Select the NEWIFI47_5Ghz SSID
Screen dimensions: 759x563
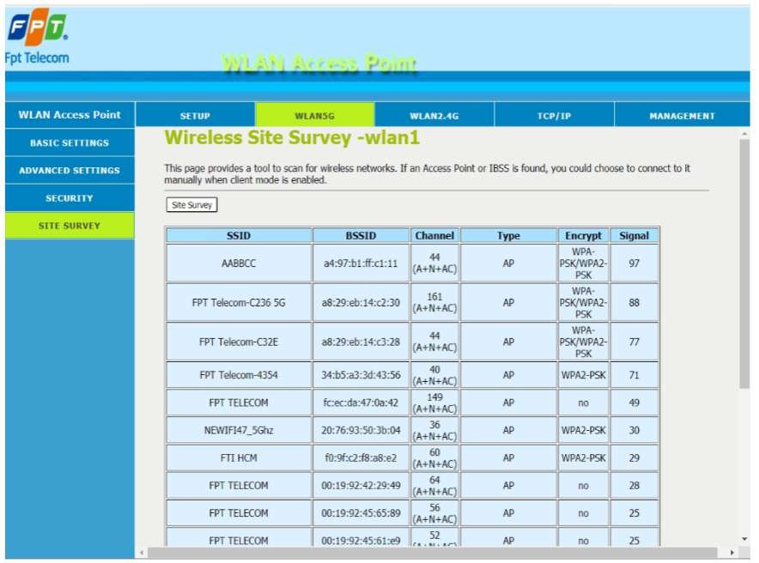(239, 430)
